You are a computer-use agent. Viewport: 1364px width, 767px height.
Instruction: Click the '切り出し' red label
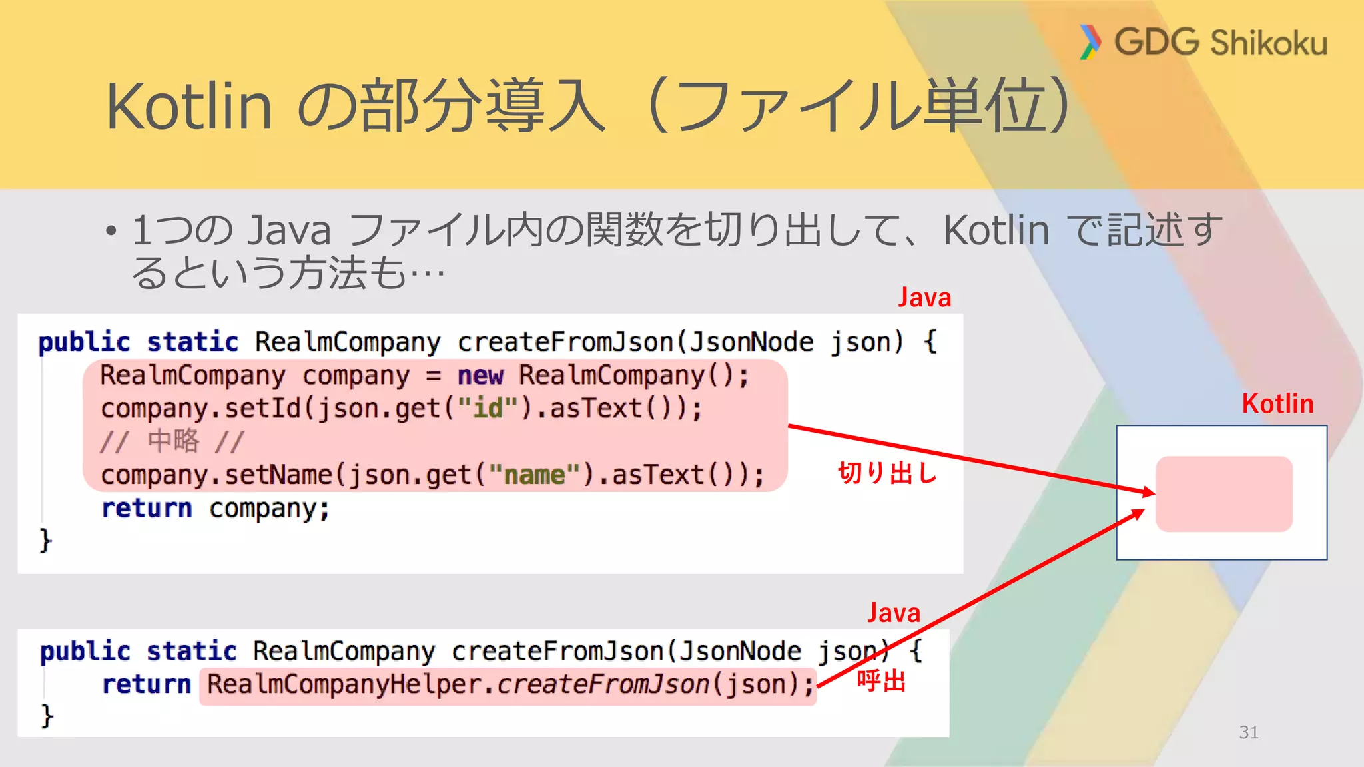pyautogui.click(x=888, y=473)
